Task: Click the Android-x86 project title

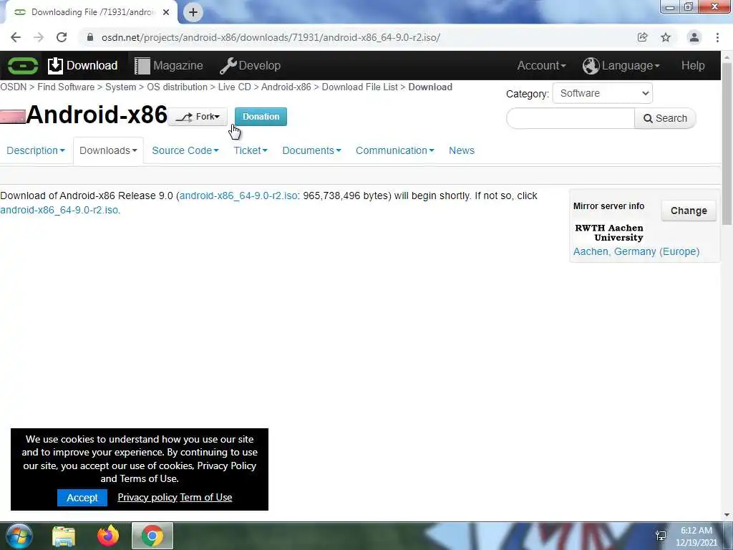Action: click(x=97, y=115)
